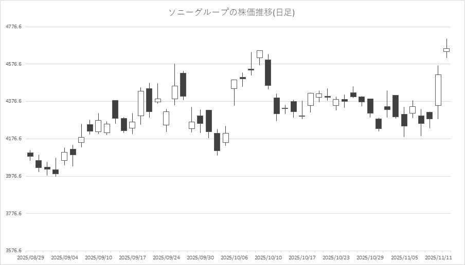Image resolution: width=465 pixels, height=265 pixels.
Task: Click the 2025/11/11 date label
Action: tap(438, 257)
